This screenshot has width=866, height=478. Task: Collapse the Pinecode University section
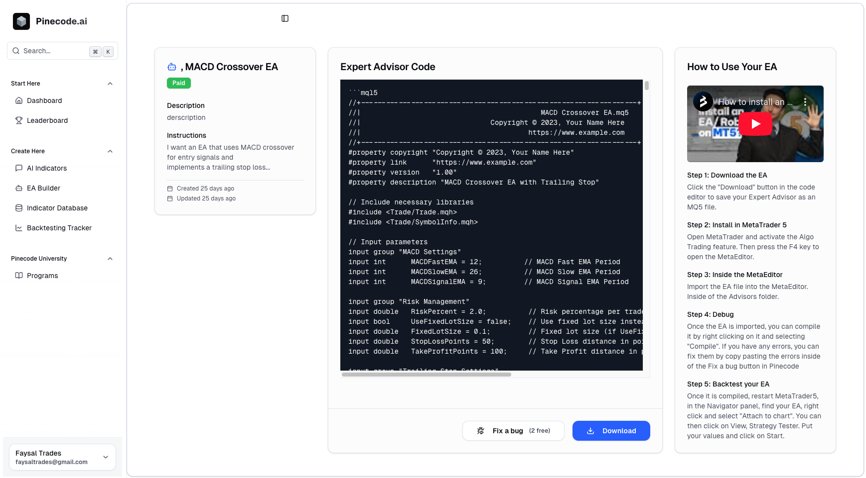(x=110, y=259)
